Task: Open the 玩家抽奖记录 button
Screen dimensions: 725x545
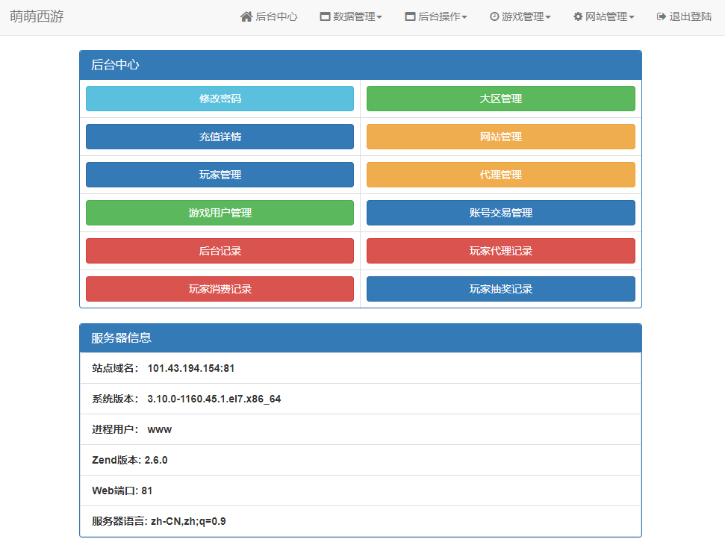Action: click(x=501, y=289)
